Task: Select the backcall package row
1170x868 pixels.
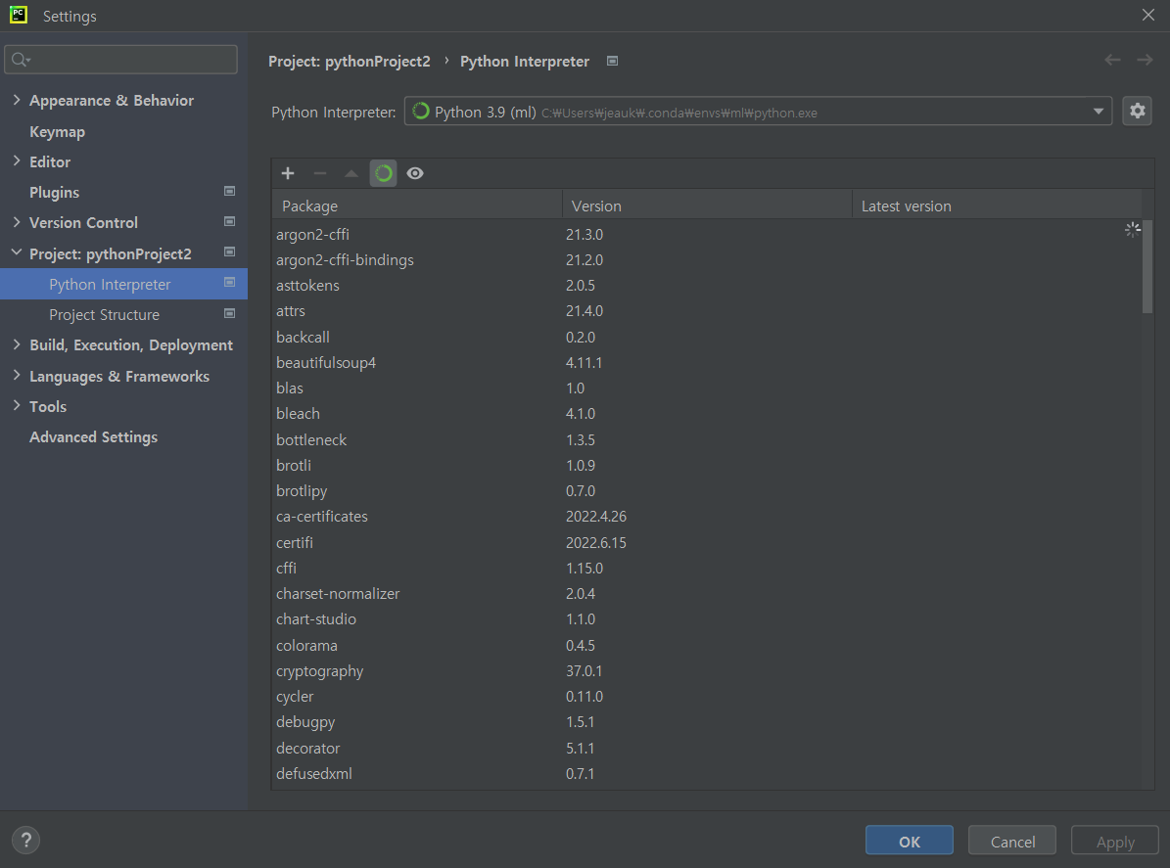Action: [707, 337]
